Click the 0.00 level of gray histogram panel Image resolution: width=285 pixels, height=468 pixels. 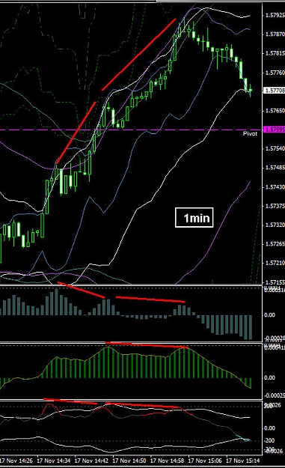click(x=269, y=315)
